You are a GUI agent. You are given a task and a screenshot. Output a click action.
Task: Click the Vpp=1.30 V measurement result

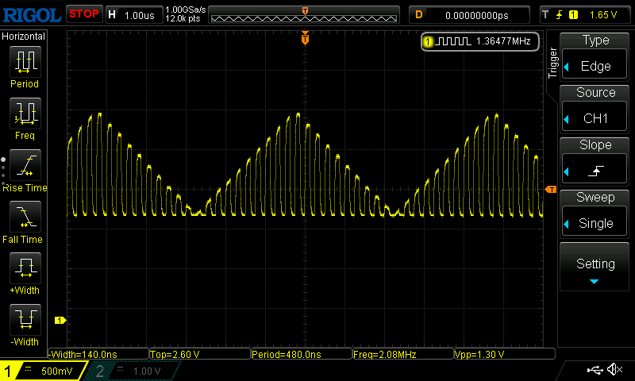coord(505,354)
